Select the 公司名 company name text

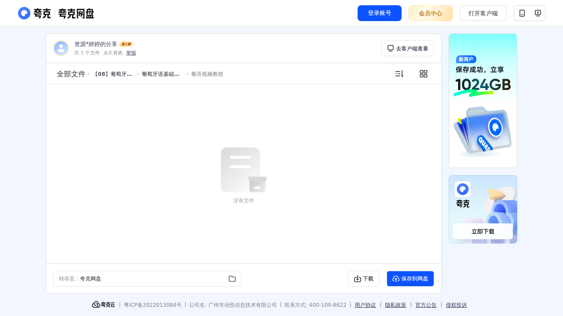(x=233, y=305)
